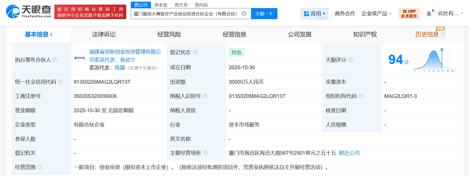Click help icon beside 登记状态
Viewport: 469px width, 176px height.
[195, 52]
